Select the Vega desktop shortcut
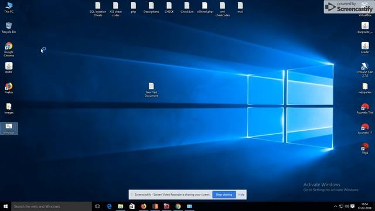 coord(365,148)
